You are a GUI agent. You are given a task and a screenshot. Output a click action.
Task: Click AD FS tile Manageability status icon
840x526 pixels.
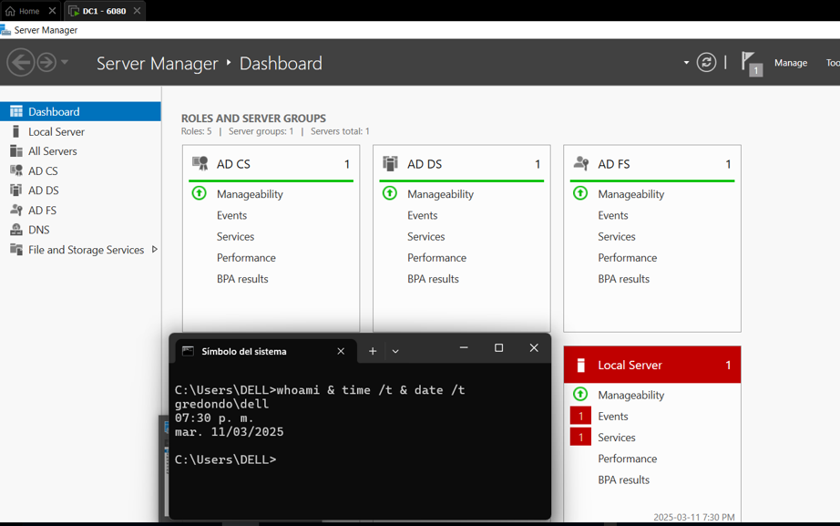[x=580, y=193]
